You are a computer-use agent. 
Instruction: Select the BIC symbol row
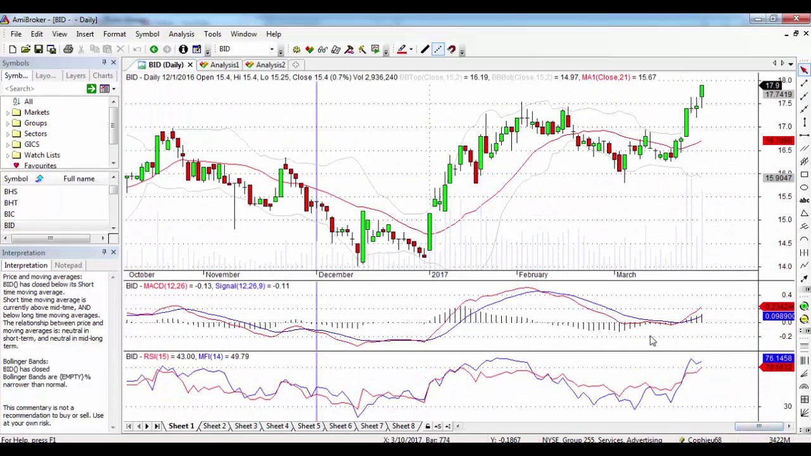click(56, 214)
